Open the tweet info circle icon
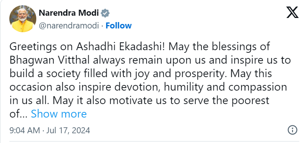 click(293, 130)
